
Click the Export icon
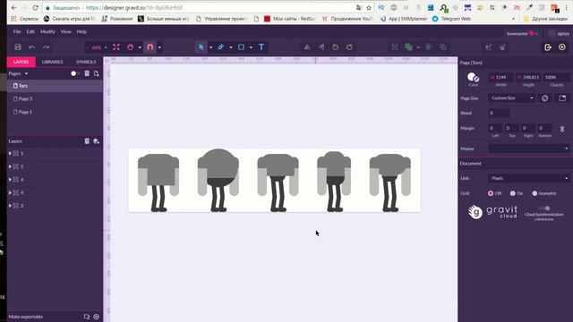click(548, 47)
